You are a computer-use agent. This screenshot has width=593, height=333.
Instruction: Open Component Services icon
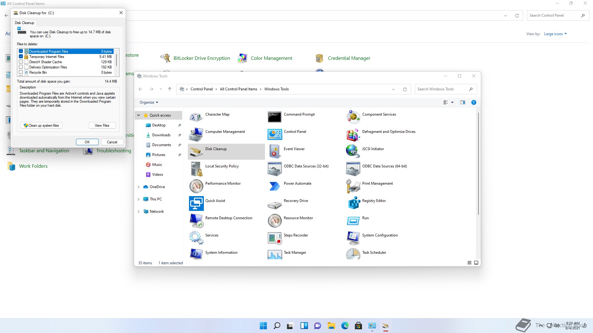(353, 117)
